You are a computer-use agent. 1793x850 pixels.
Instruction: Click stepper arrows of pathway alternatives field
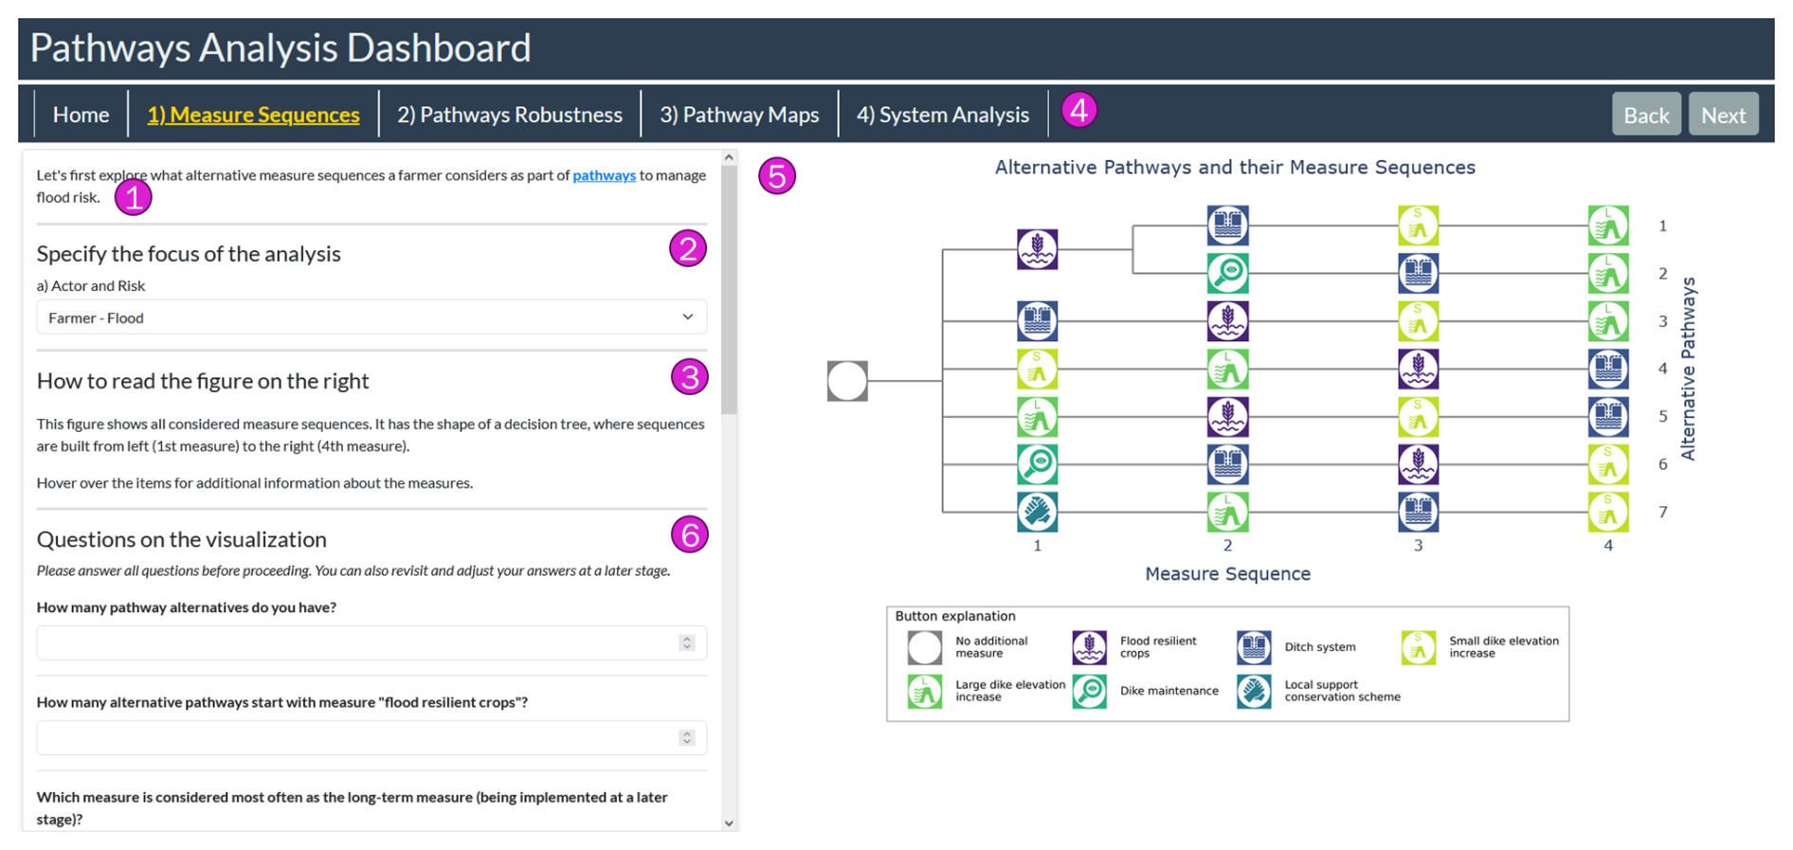point(687,642)
